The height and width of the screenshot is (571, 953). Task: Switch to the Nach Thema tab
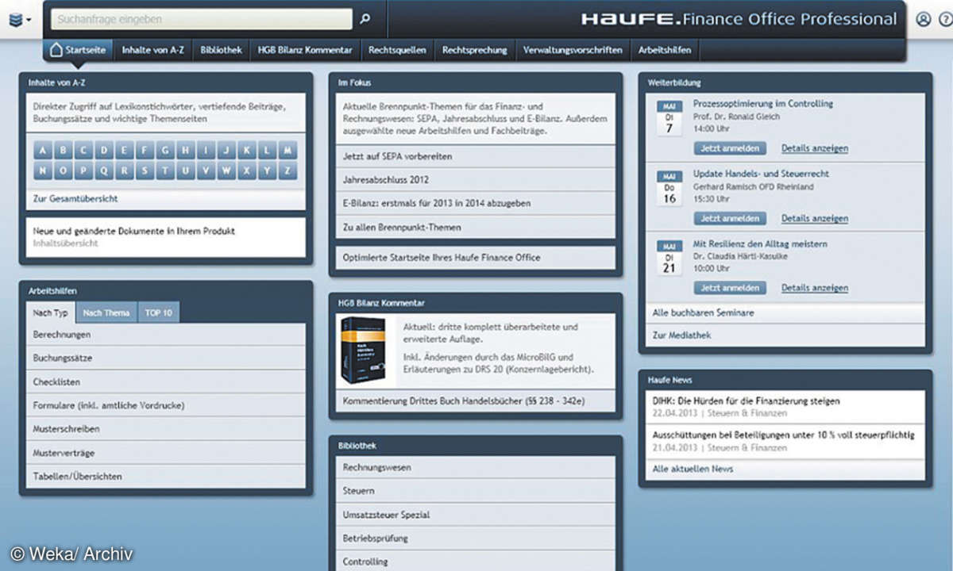click(106, 312)
